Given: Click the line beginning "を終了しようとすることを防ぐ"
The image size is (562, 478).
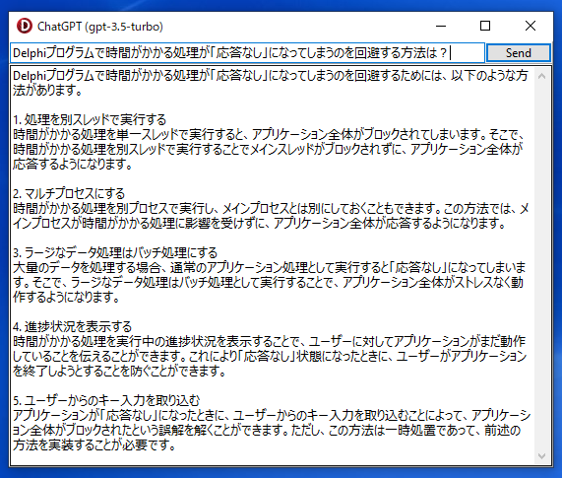Looking at the screenshot, I should (119, 371).
